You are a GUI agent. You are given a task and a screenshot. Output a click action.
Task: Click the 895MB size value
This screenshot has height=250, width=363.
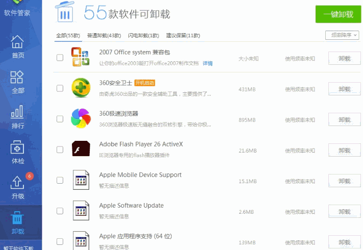coord(247,120)
